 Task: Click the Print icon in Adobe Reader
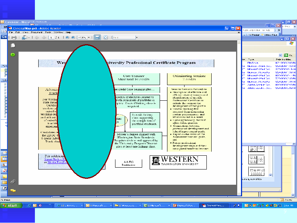[x=14, y=38]
